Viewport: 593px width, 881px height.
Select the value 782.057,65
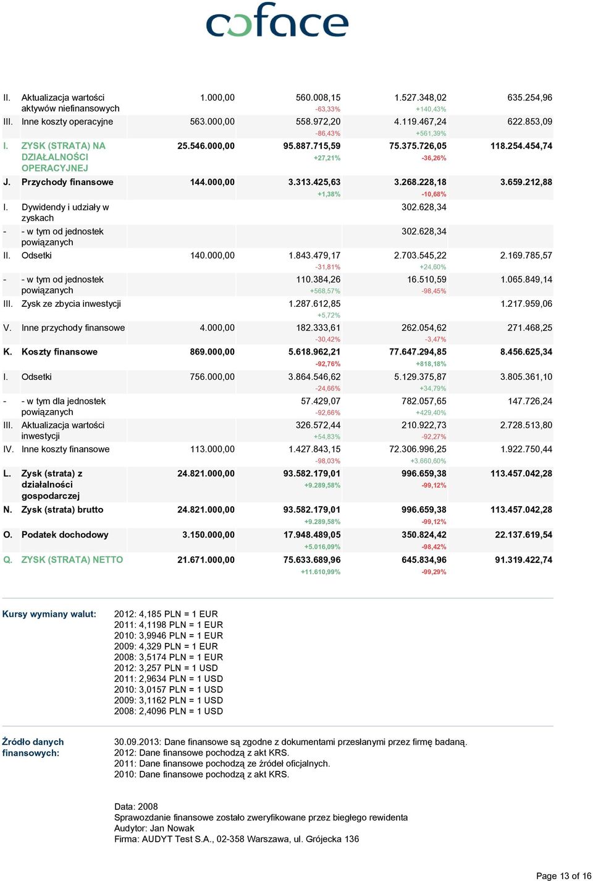(x=424, y=401)
